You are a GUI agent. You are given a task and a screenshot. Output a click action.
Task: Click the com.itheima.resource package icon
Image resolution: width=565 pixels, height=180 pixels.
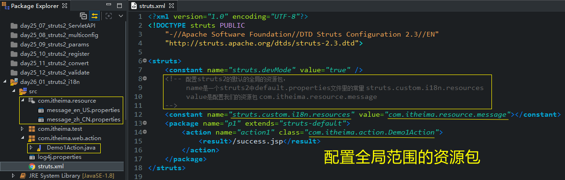32,101
